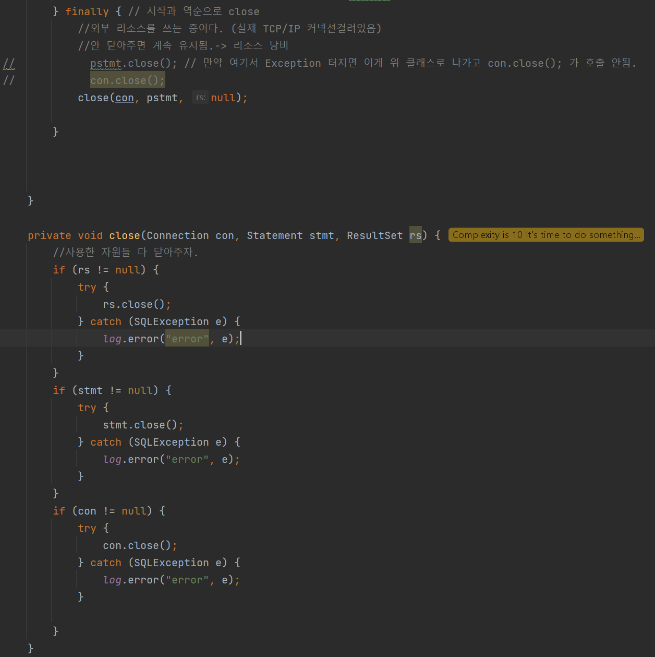Image resolution: width=655 pixels, height=657 pixels.
Task: Click 'ResultSet' type in method signature
Action: (375, 235)
